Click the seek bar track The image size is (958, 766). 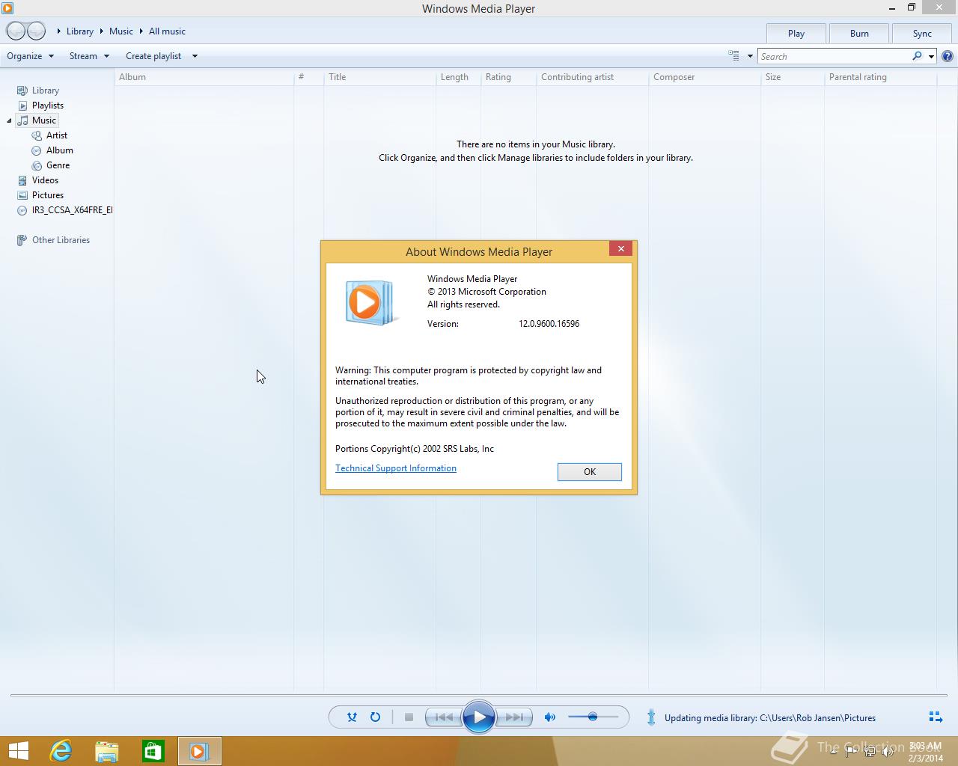tap(479, 696)
